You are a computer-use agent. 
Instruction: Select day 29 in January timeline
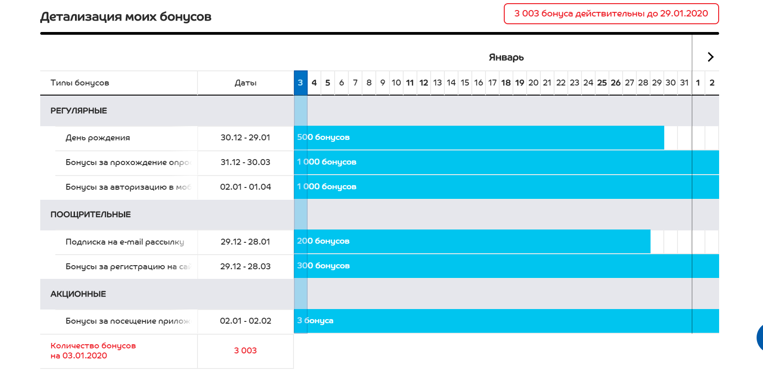[657, 83]
